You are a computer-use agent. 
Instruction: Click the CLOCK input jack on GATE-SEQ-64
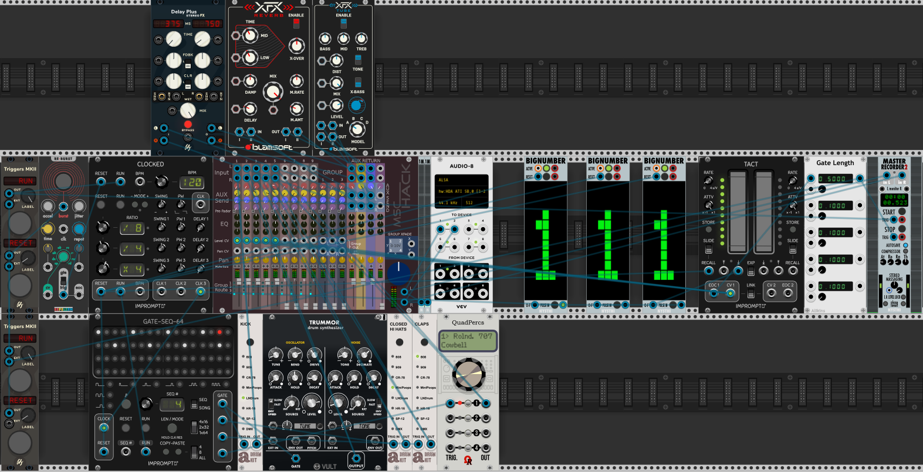[104, 427]
